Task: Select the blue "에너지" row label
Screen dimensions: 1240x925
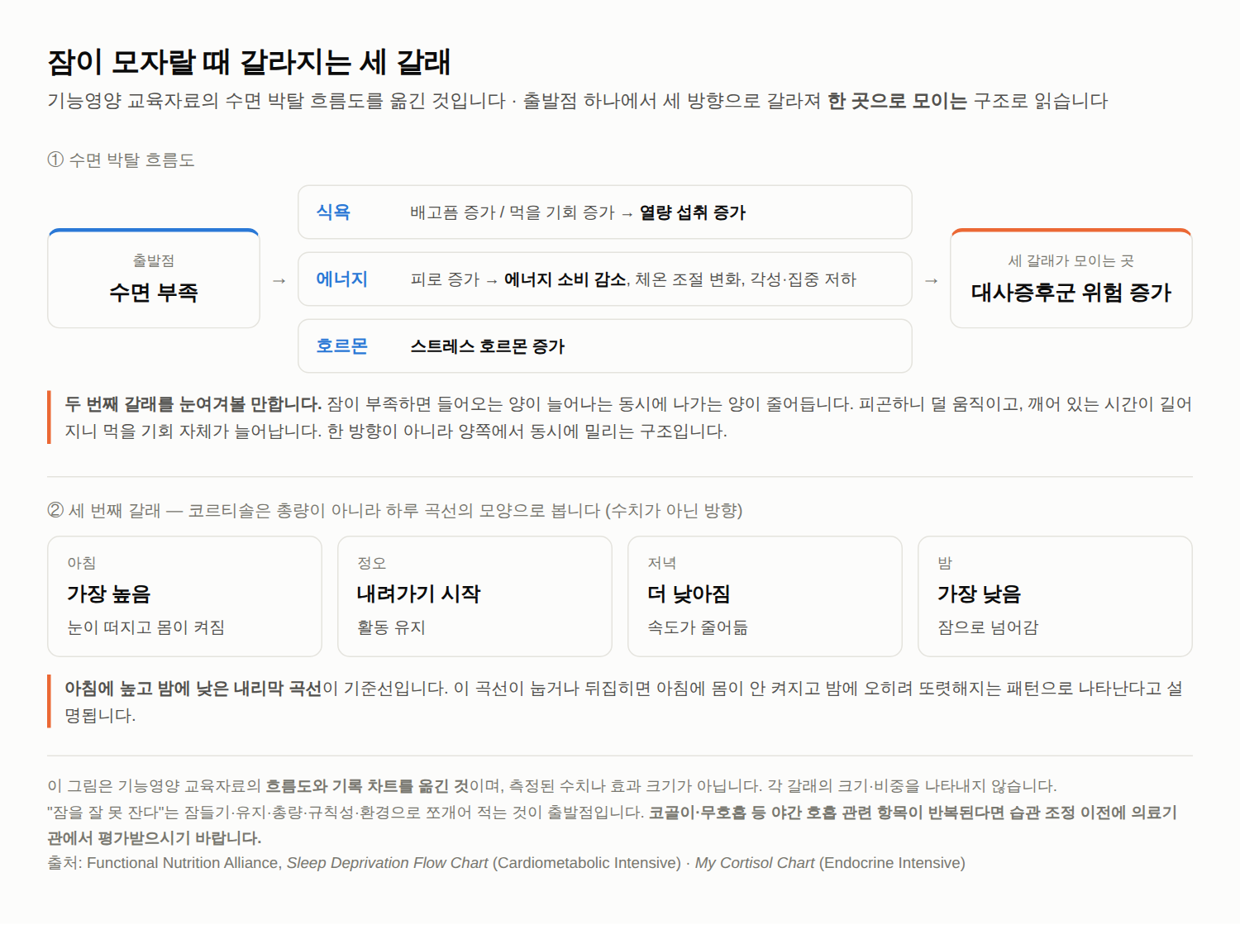Action: point(341,279)
